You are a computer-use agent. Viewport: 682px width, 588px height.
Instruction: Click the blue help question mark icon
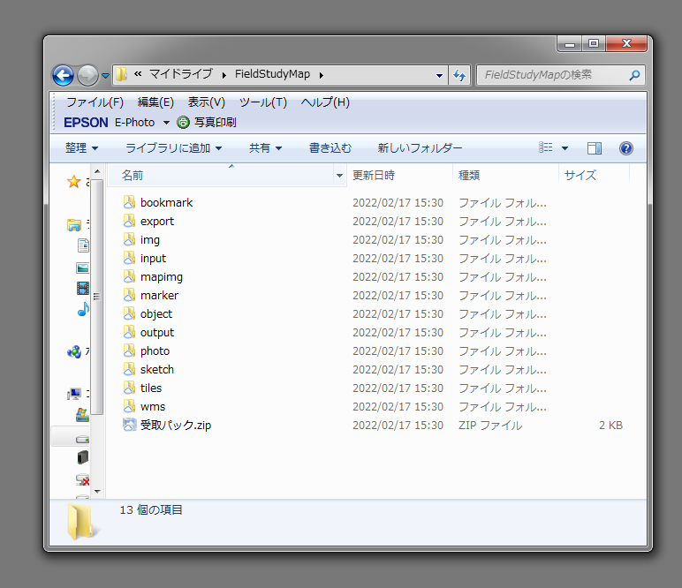625,148
